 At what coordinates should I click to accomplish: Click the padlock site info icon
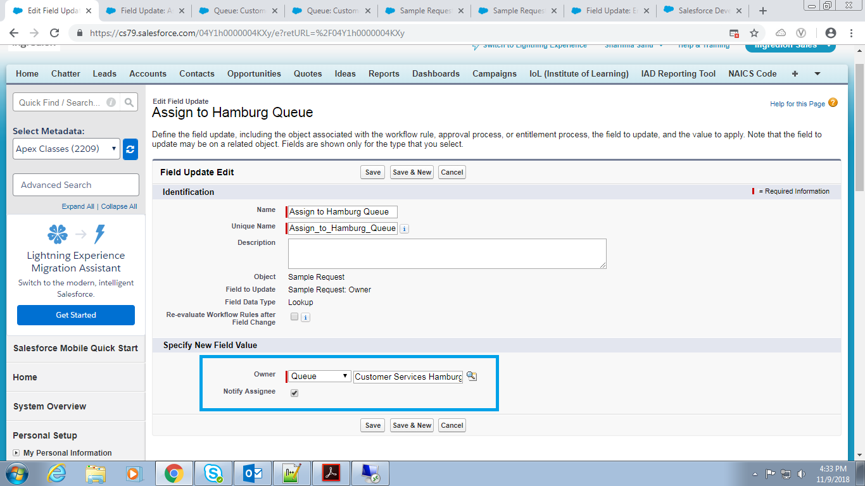[80, 33]
